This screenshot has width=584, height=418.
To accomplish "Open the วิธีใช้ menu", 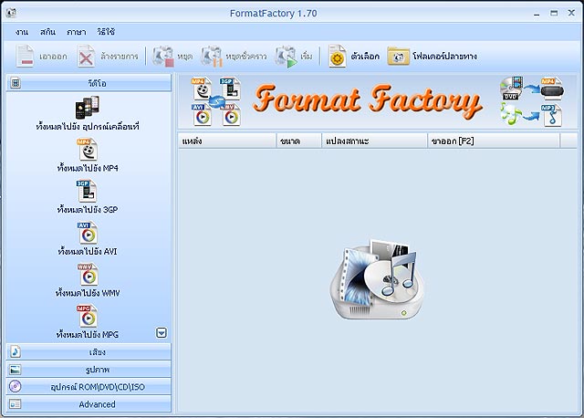I will point(106,32).
